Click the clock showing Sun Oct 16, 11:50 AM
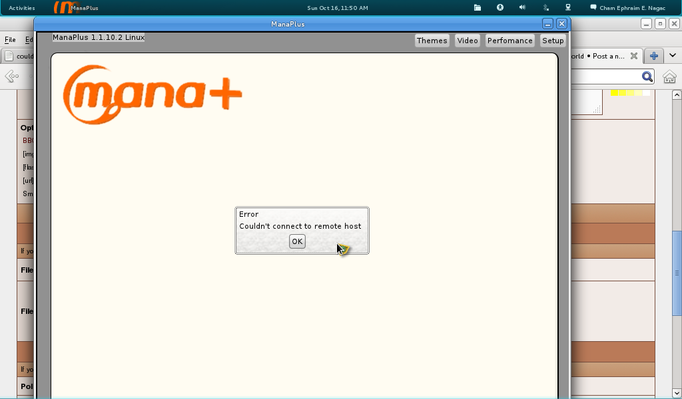The height and width of the screenshot is (399, 682). point(338,8)
